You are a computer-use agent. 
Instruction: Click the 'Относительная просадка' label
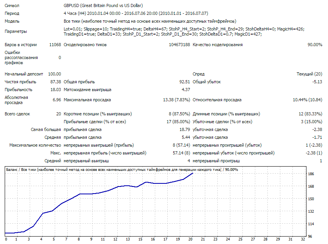(217, 100)
